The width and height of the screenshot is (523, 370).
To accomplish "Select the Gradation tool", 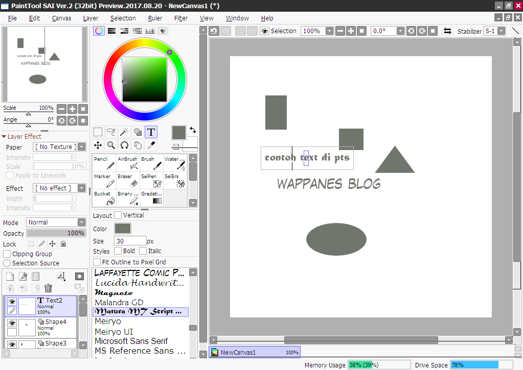I will [151, 198].
